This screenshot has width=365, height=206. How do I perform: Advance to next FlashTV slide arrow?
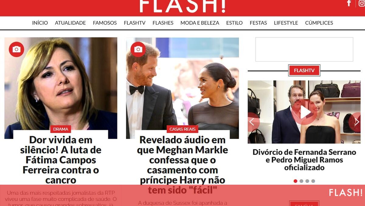356,122
